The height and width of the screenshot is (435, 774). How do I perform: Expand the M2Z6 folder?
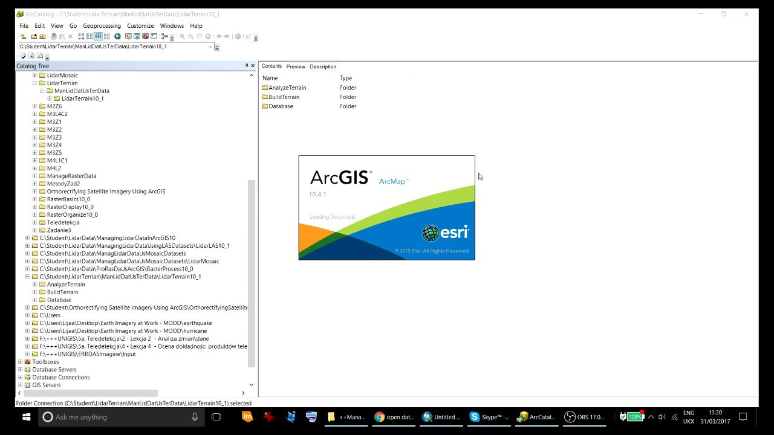coord(34,106)
